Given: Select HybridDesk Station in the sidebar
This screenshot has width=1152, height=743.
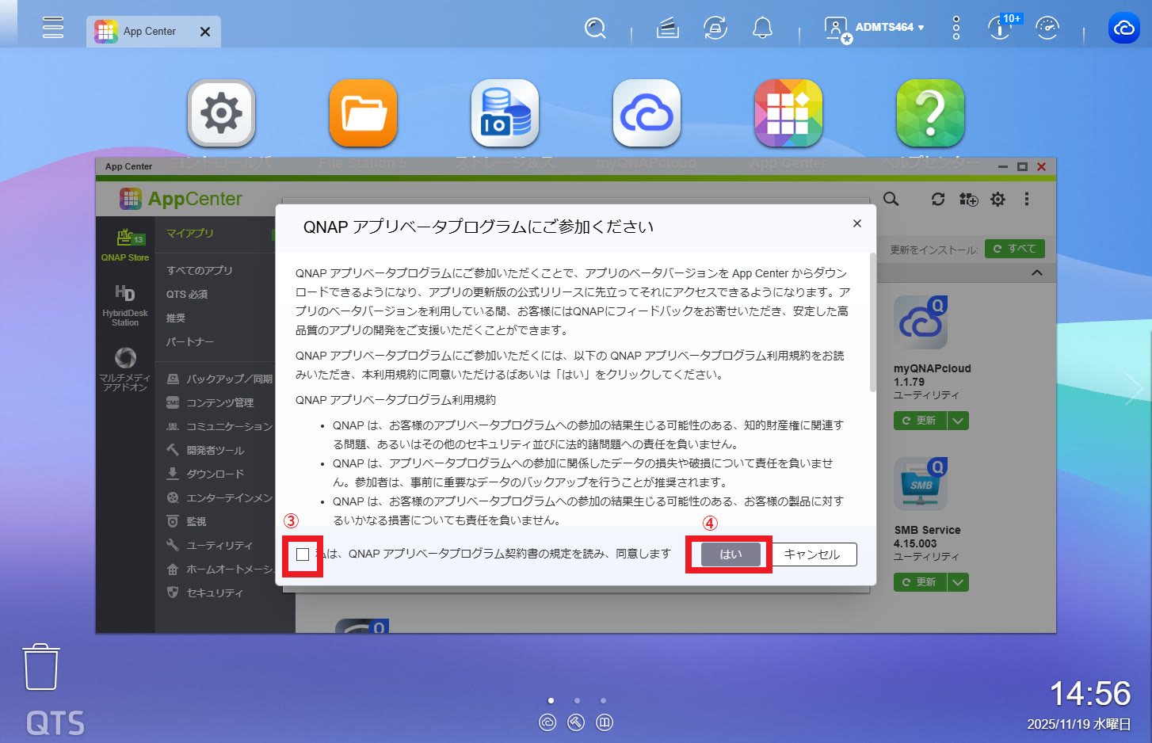Looking at the screenshot, I should [x=125, y=305].
